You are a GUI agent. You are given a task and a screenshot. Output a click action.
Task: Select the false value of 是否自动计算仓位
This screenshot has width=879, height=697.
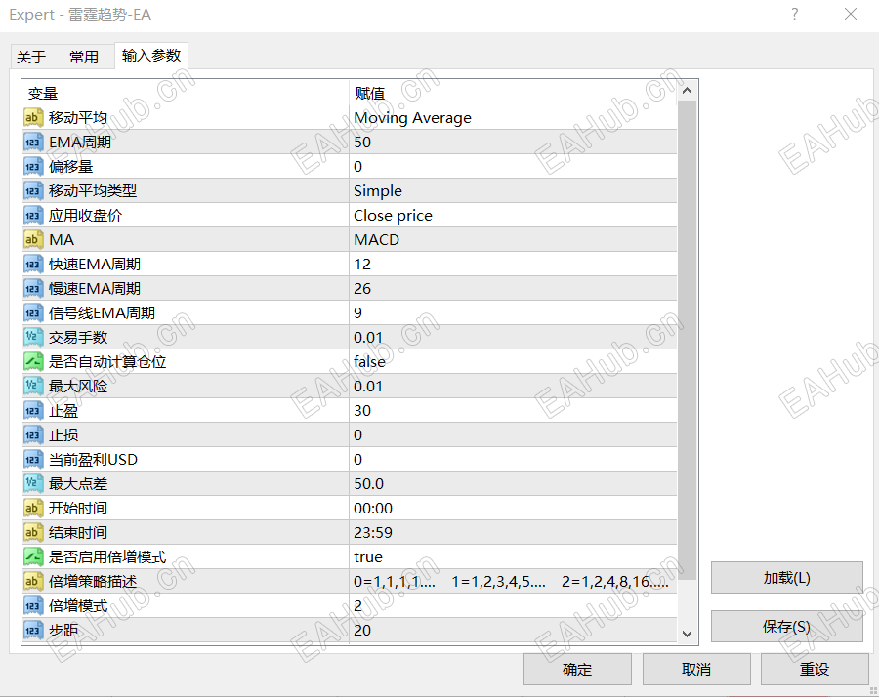(x=369, y=362)
